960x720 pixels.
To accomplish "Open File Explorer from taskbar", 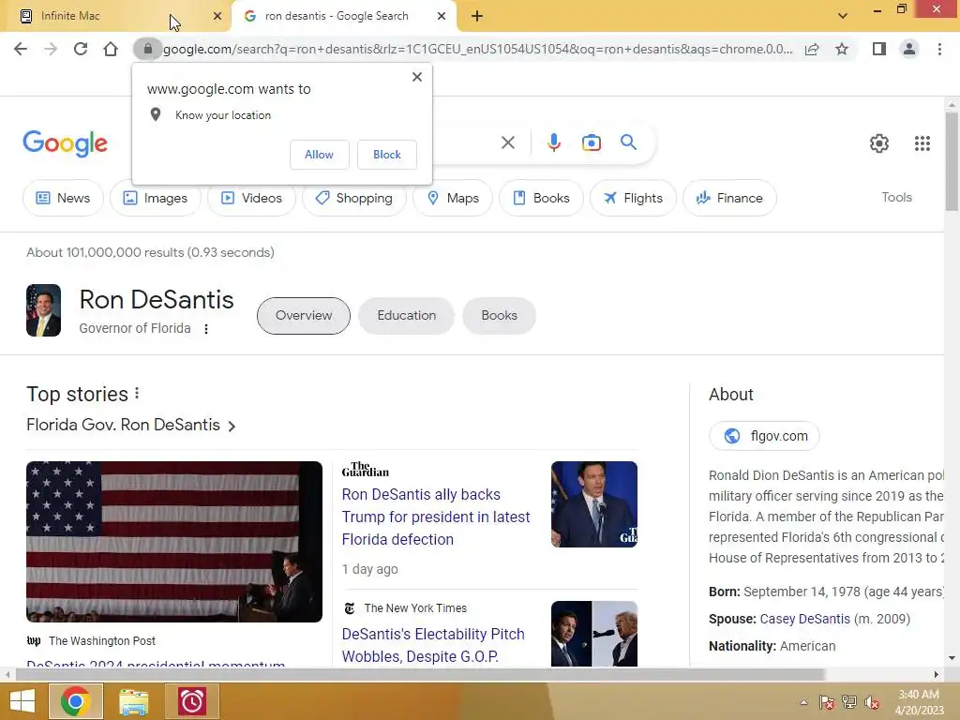I will [133, 701].
